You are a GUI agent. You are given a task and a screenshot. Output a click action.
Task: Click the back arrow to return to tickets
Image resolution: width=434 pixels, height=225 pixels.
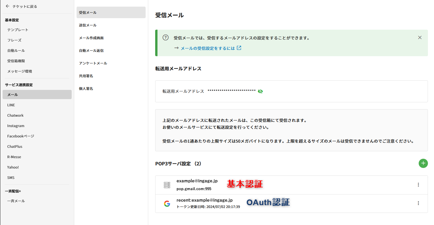pyautogui.click(x=8, y=6)
